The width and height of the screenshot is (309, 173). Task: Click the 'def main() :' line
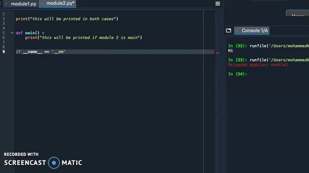click(30, 33)
